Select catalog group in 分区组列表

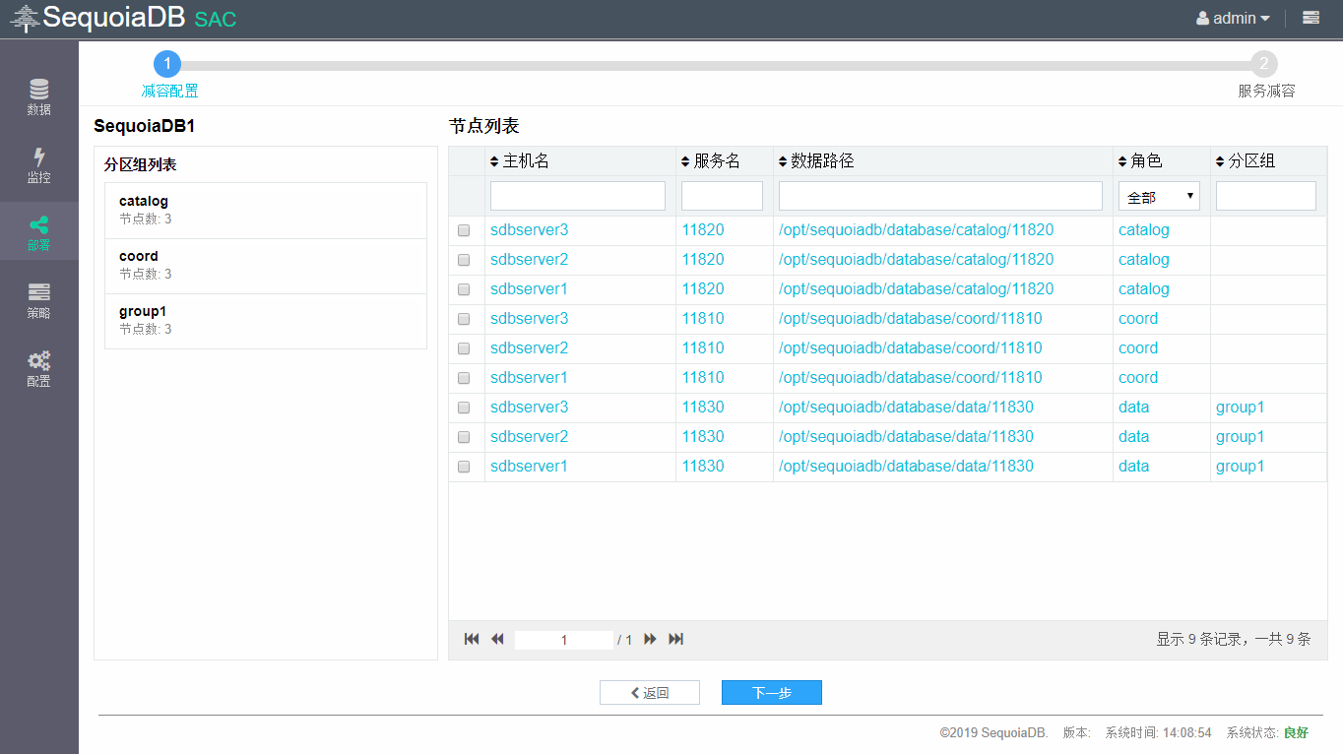click(x=266, y=211)
